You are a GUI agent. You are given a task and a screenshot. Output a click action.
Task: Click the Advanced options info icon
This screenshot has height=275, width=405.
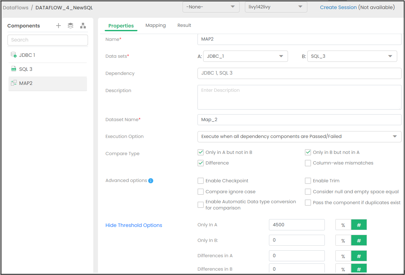coord(151,181)
